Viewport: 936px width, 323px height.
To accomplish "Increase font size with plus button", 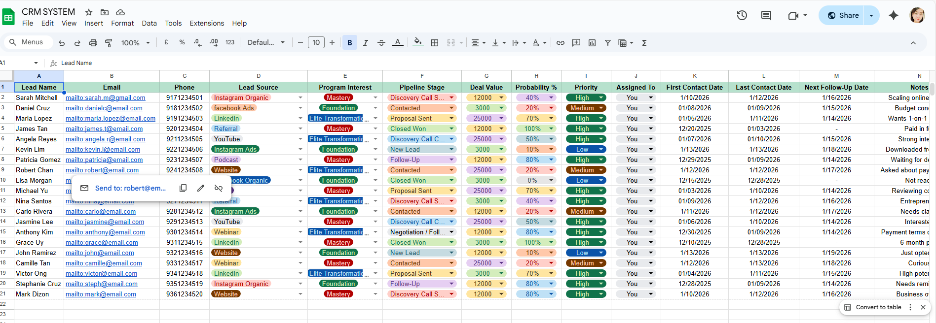I will [x=332, y=42].
